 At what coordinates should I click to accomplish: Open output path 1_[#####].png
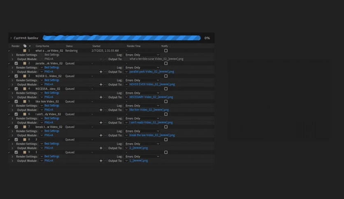coord(138,161)
